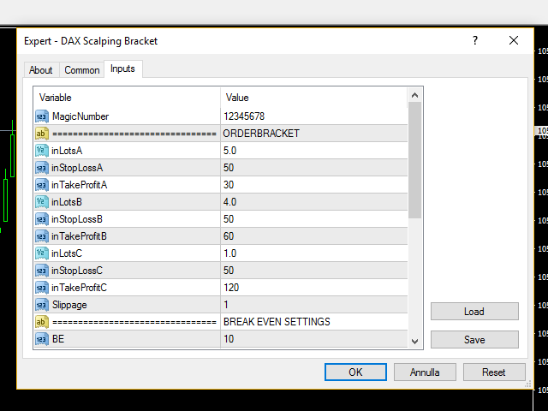Save inputs with the Save button

click(474, 340)
